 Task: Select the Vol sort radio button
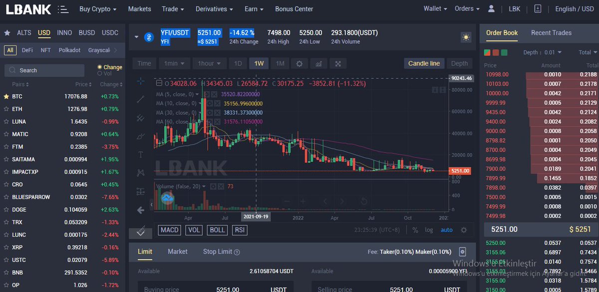(x=100, y=73)
